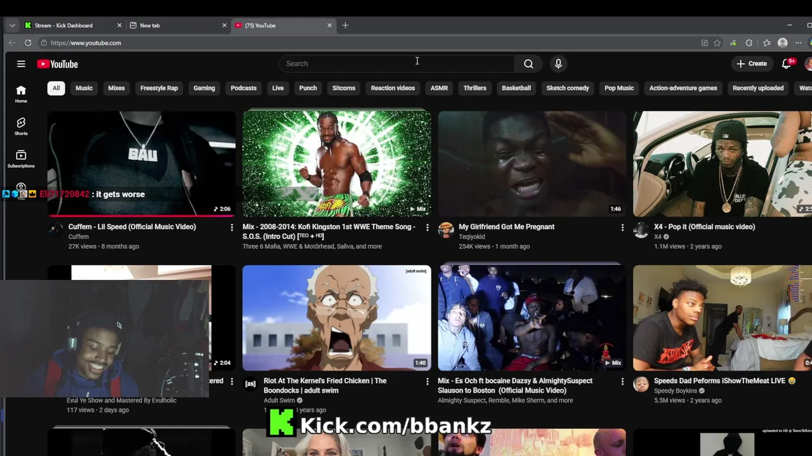
Task: Open Cuffem - Lil Speed video title
Action: tap(132, 227)
